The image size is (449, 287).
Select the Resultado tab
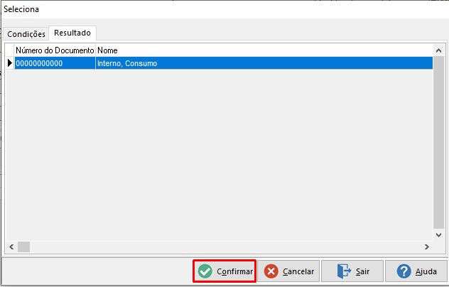pos(72,33)
